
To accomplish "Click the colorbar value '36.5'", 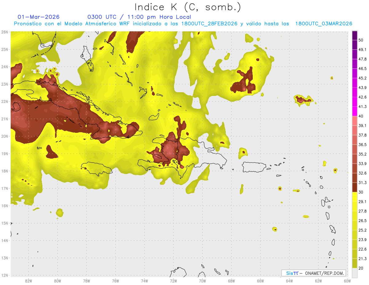I will pos(362,144).
